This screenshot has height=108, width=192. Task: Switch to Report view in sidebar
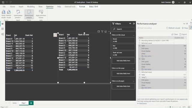click(3, 24)
